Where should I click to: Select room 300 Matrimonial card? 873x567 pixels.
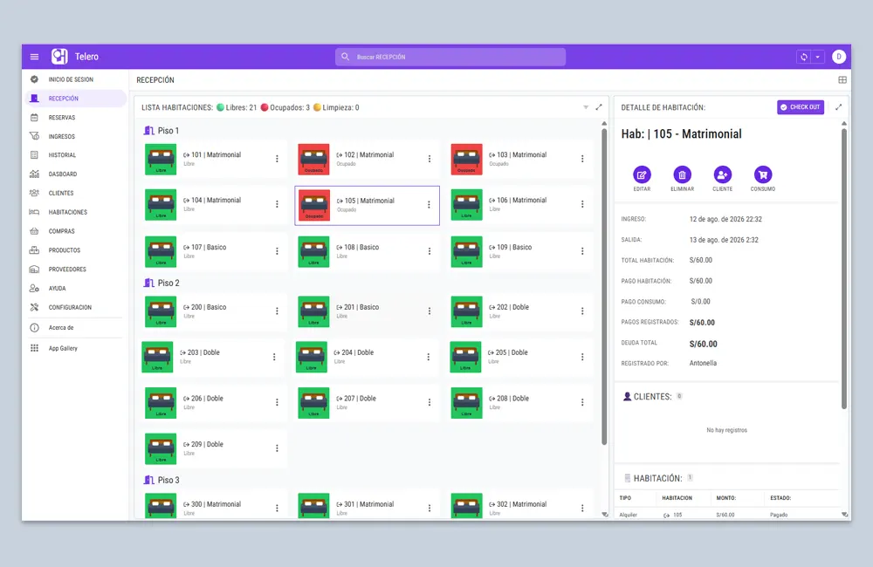[215, 505]
